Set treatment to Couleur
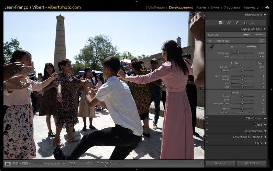 [x=246, y=35]
